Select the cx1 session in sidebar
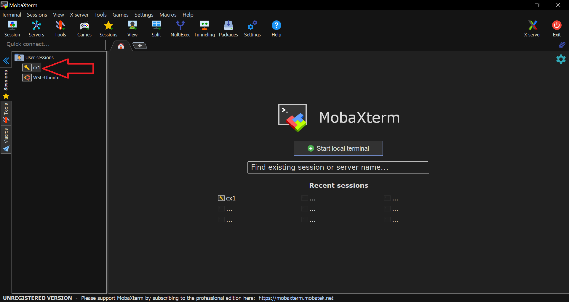The height and width of the screenshot is (302, 569). (x=31, y=68)
